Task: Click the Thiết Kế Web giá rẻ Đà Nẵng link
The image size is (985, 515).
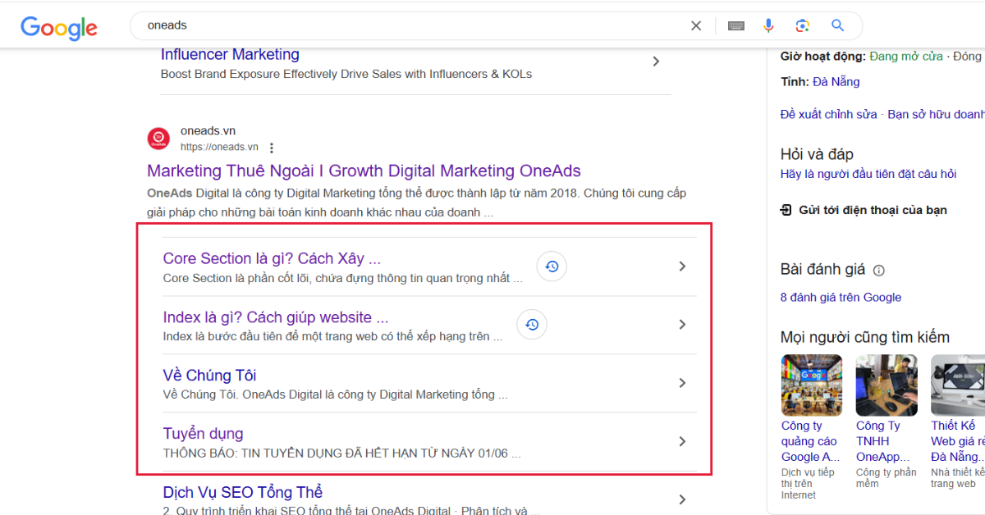Action: coord(957,441)
